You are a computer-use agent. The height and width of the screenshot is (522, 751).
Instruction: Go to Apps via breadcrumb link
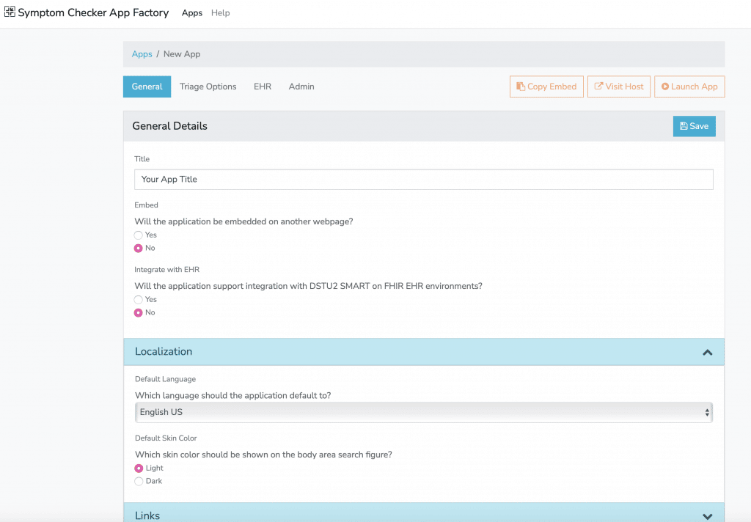[142, 54]
